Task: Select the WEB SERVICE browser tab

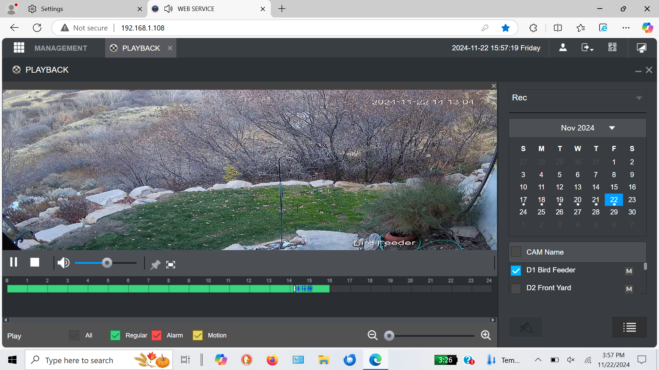Action: (x=209, y=9)
